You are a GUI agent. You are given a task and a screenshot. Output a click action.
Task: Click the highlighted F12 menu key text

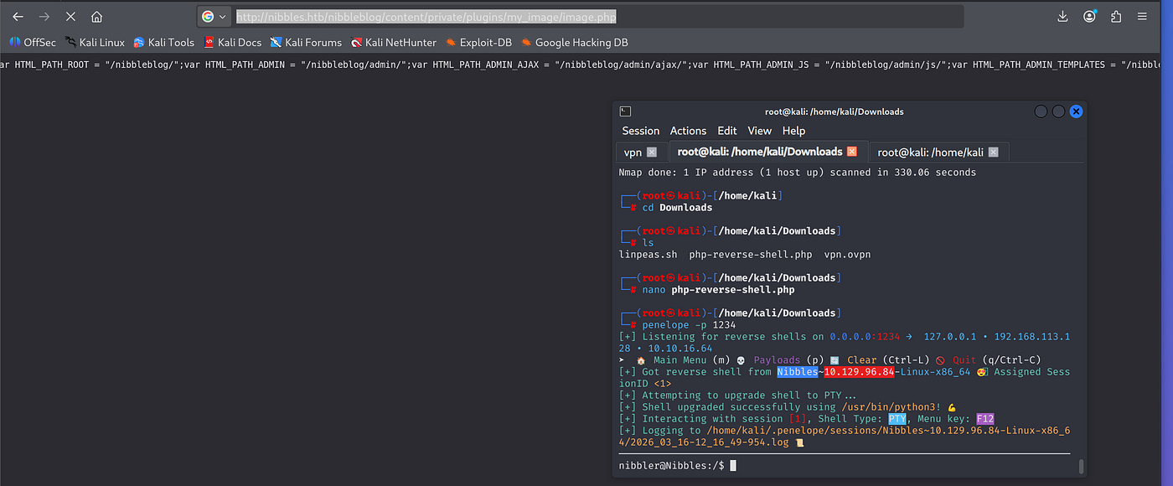point(984,418)
